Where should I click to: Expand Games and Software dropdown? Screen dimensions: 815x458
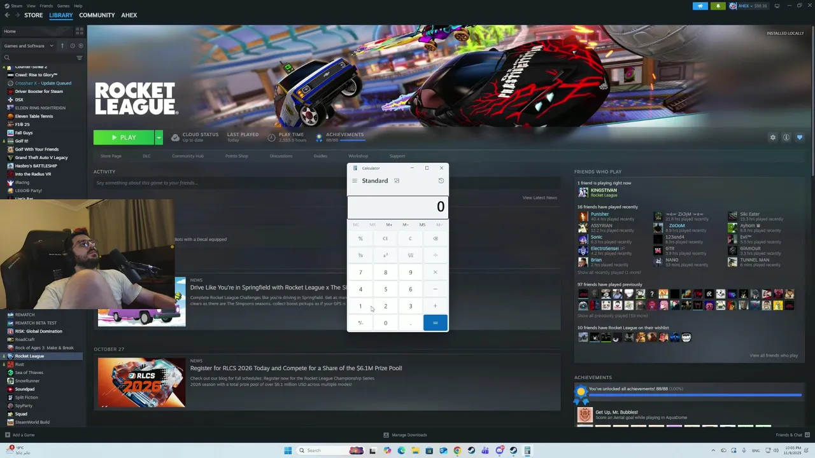coord(28,46)
